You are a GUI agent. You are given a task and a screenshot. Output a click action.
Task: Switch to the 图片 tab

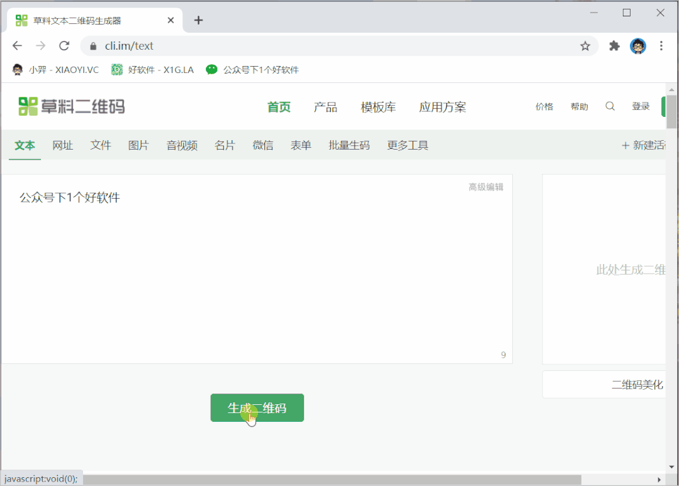(x=138, y=145)
